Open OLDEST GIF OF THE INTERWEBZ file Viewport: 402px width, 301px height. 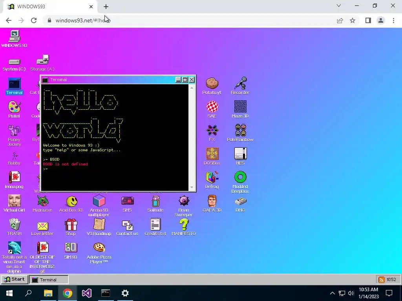[x=42, y=248]
